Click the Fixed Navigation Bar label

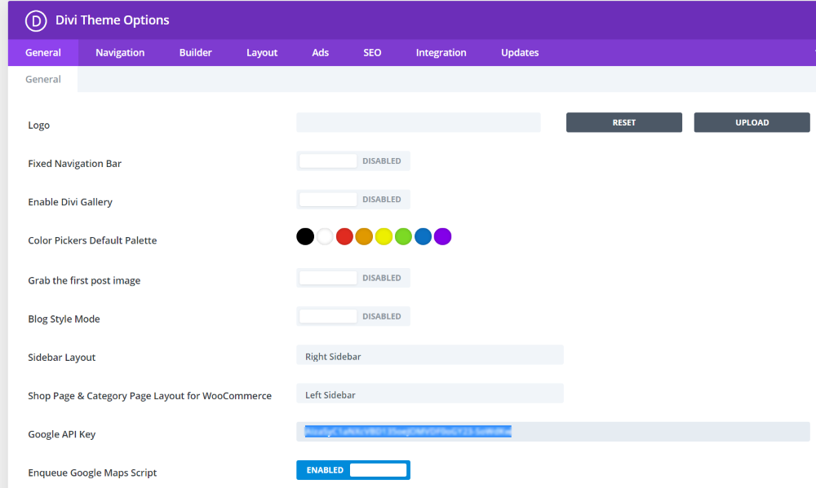click(x=74, y=164)
